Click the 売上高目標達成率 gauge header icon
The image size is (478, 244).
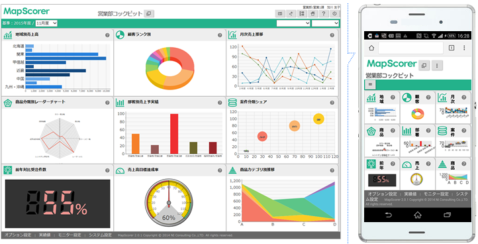point(120,171)
